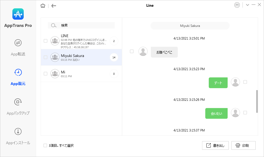Open the Appバックアップ backup icon
The height and width of the screenshot is (157, 264).
click(x=18, y=102)
